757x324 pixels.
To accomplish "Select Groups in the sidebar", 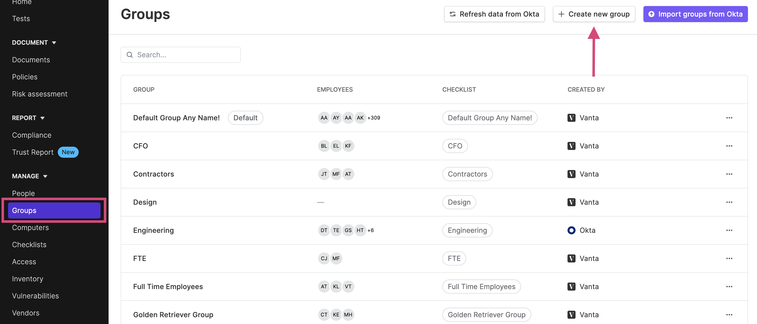I will pos(54,210).
